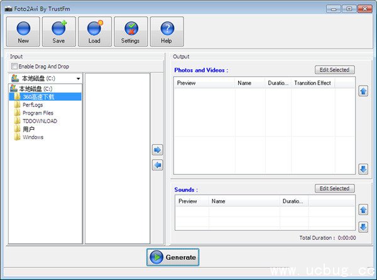377x280 pixels.
Task: Move selected photo up in list
Action: tap(363, 92)
